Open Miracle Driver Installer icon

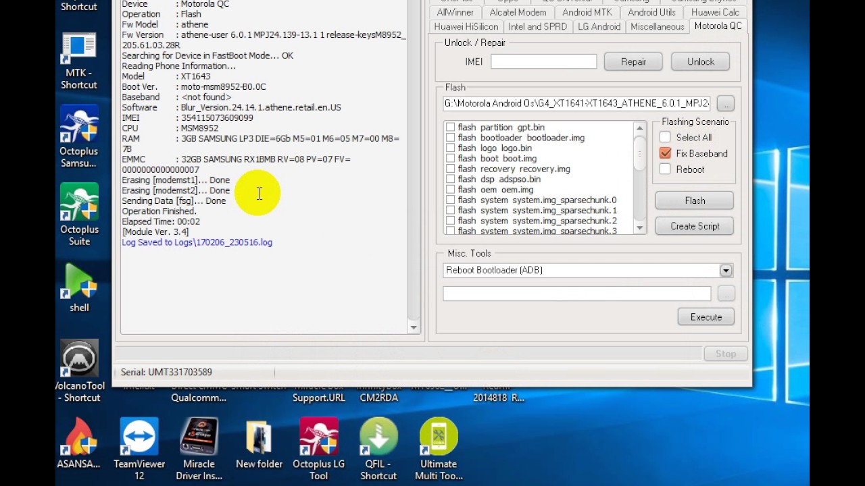coord(199,448)
